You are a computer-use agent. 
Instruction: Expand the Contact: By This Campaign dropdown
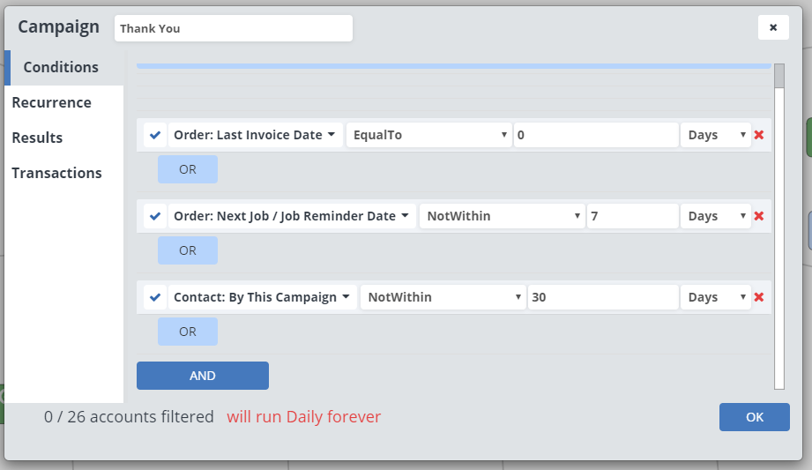tap(262, 297)
